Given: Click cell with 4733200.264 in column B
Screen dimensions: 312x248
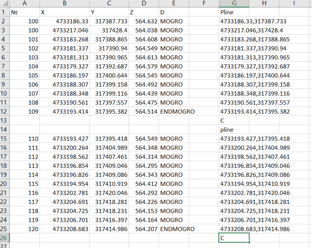Looking at the screenshot, I should [x=64, y=148].
